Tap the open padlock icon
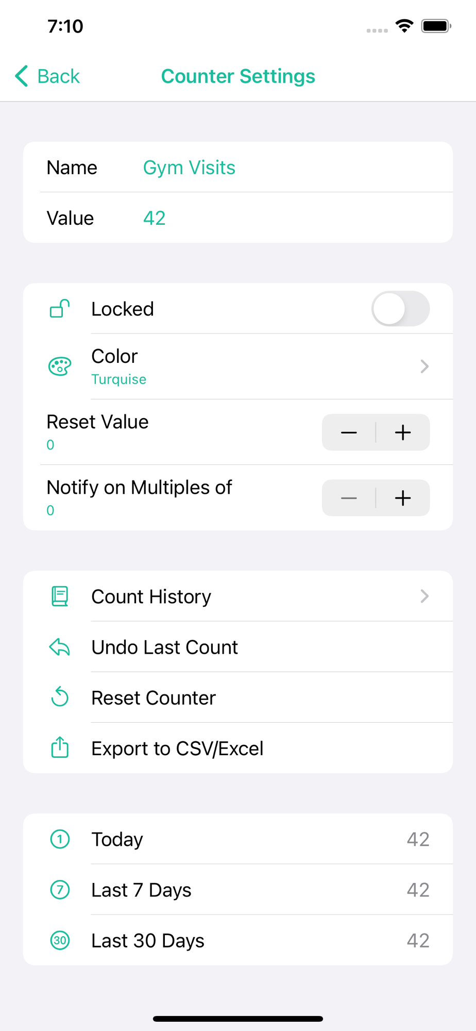The width and height of the screenshot is (476, 1031). pyautogui.click(x=60, y=309)
